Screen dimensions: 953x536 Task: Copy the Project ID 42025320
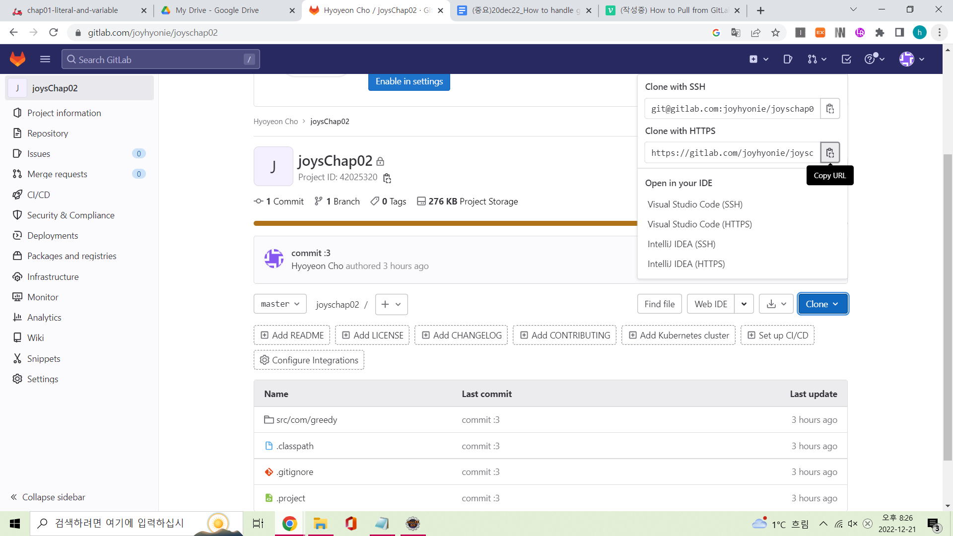coord(387,178)
